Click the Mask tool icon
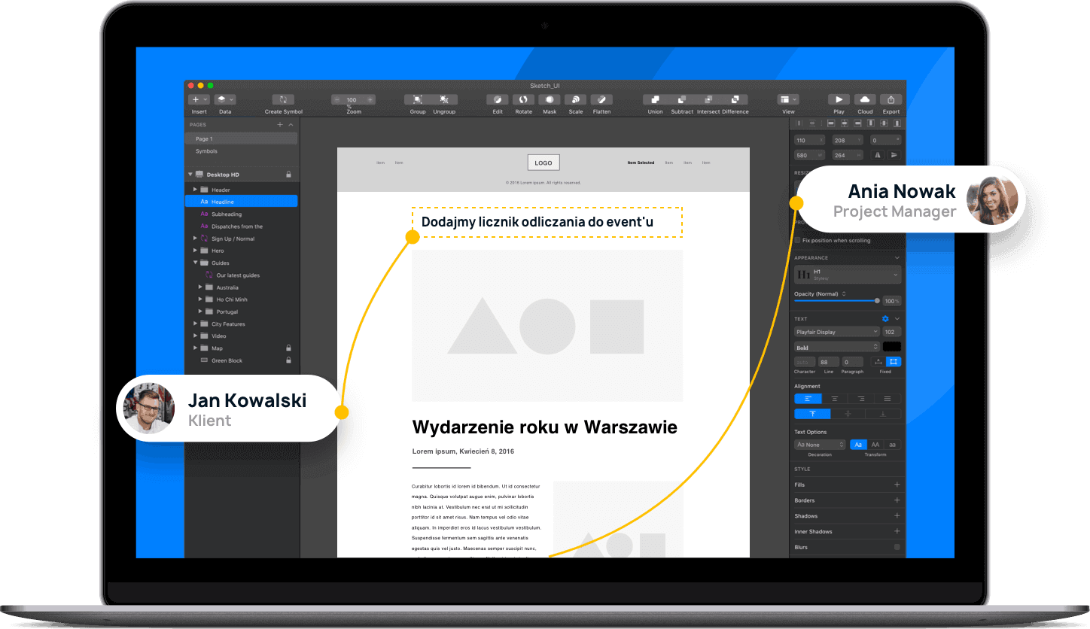Screen dimensions: 1090x629 [549, 99]
